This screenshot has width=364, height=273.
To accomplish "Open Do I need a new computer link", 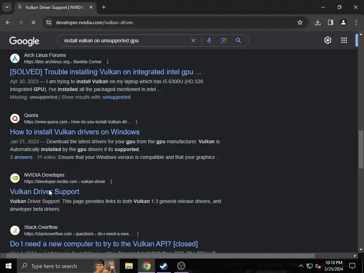I will (x=104, y=244).
